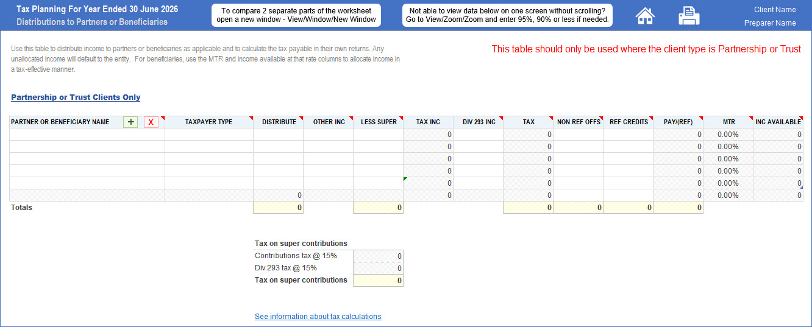Click the Zoom instructions tip box
This screenshot has height=327, width=812.
click(507, 15)
